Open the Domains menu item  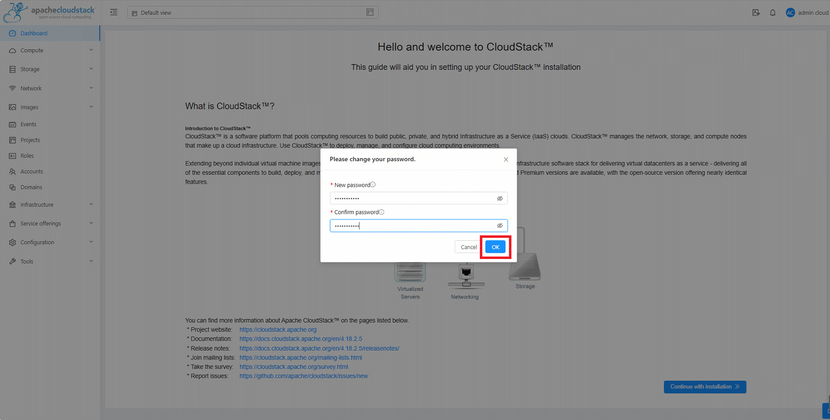tap(50, 188)
